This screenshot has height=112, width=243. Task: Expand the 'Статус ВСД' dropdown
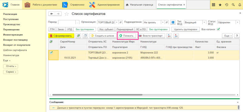238,22
